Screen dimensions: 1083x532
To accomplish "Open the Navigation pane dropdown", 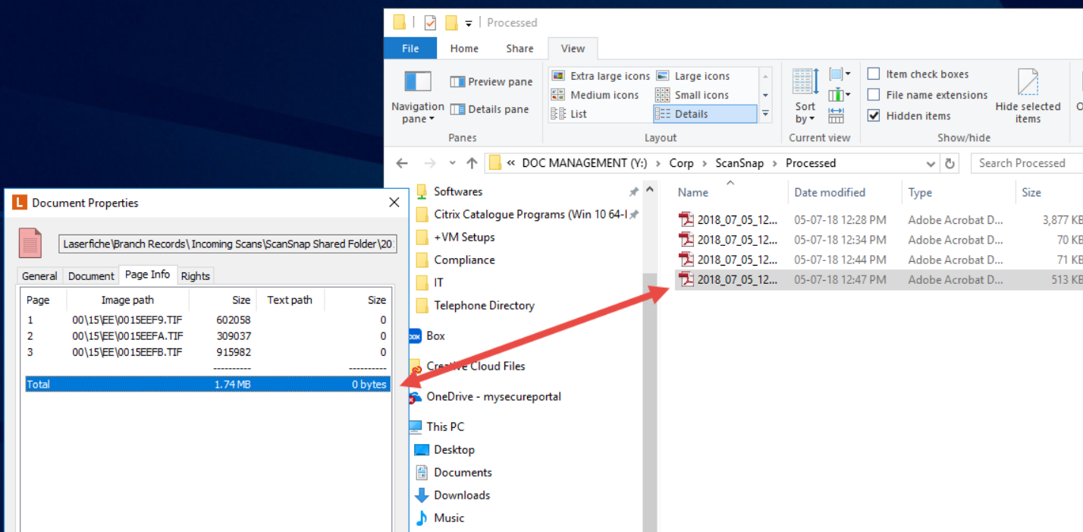I will point(417,97).
